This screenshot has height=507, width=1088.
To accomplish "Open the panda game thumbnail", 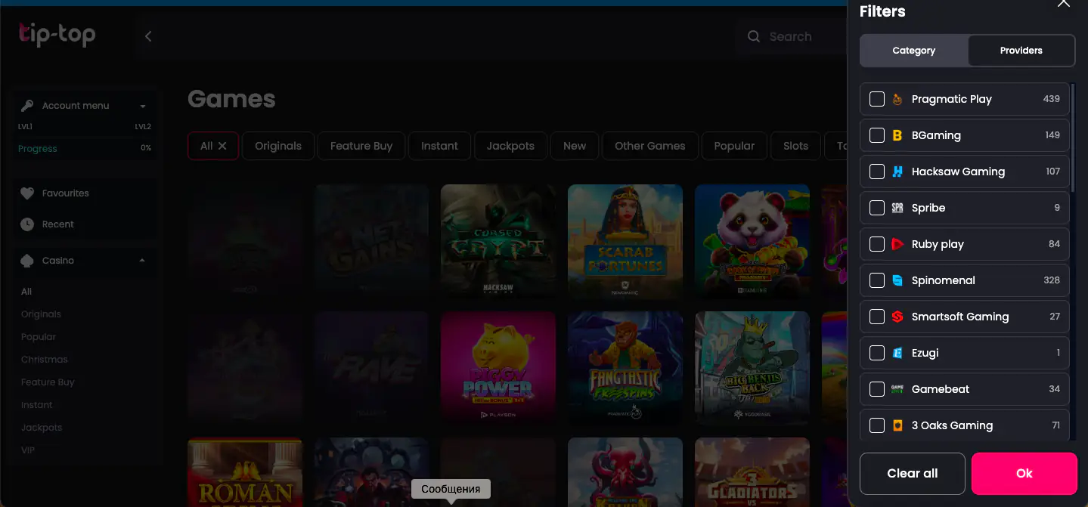I will pyautogui.click(x=752, y=241).
